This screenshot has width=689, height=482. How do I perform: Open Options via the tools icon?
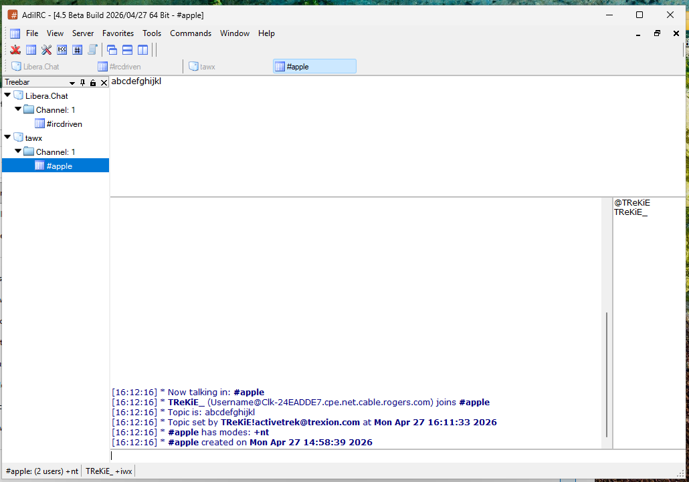pyautogui.click(x=46, y=49)
